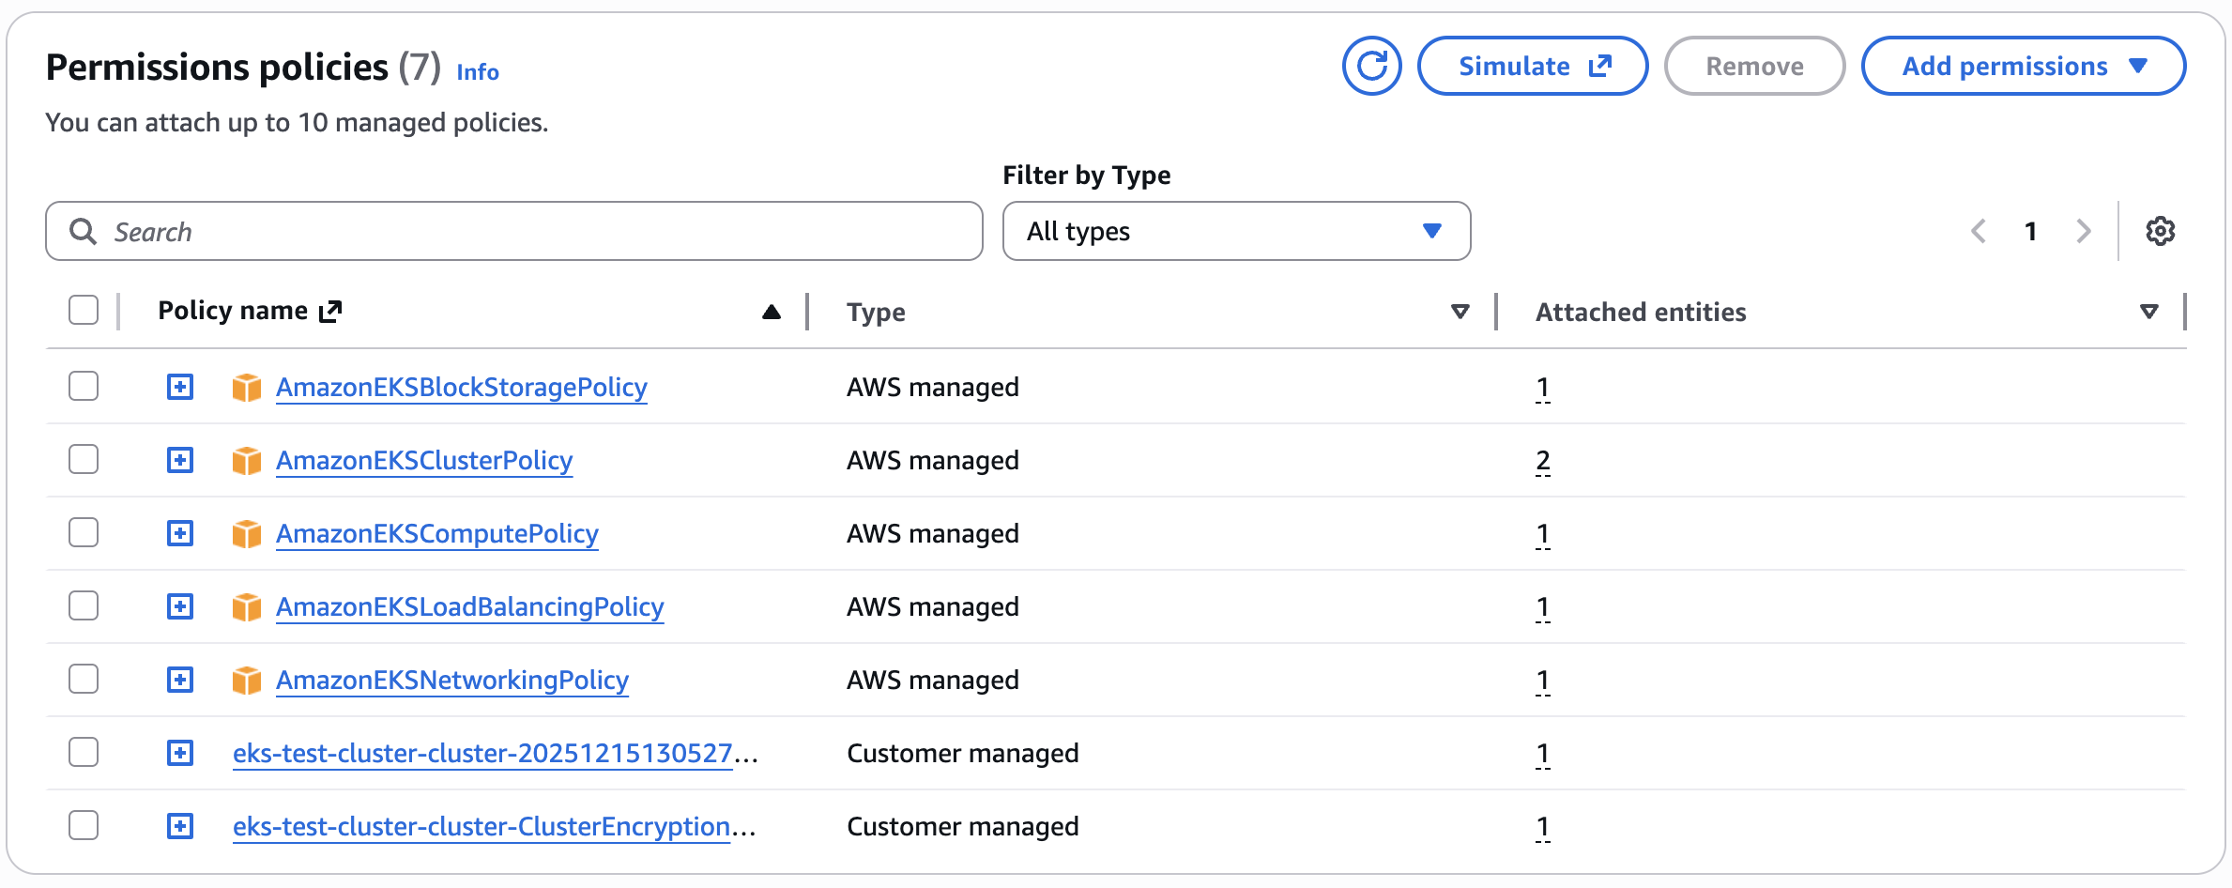Image resolution: width=2232 pixels, height=888 pixels.
Task: Expand details for AmazonEKSBlockStoragePolicy row
Action: point(179,386)
